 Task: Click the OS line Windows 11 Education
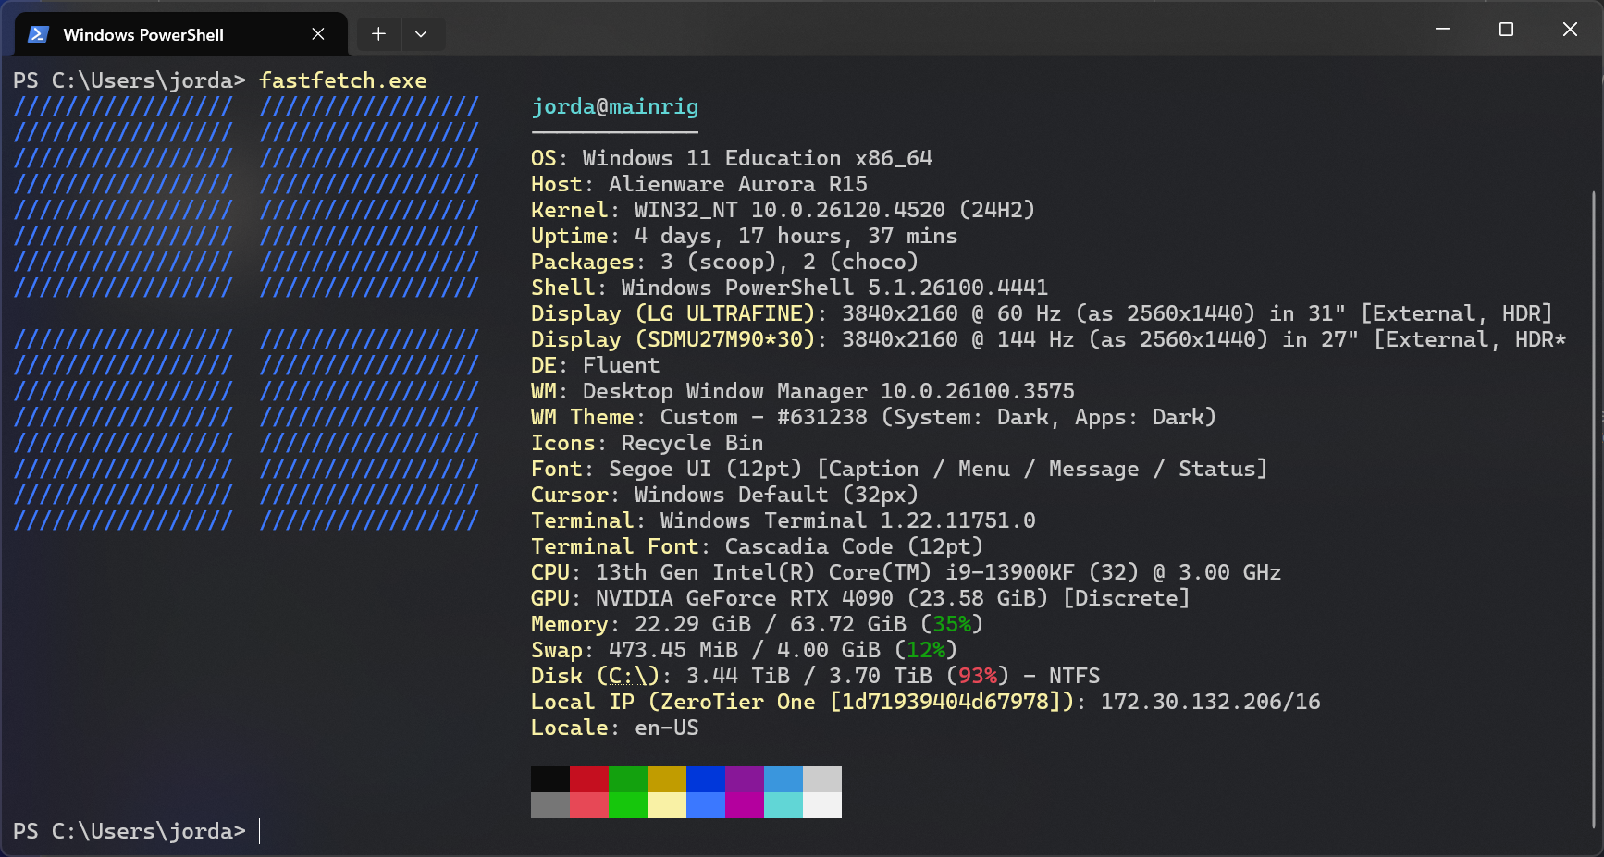coord(732,158)
